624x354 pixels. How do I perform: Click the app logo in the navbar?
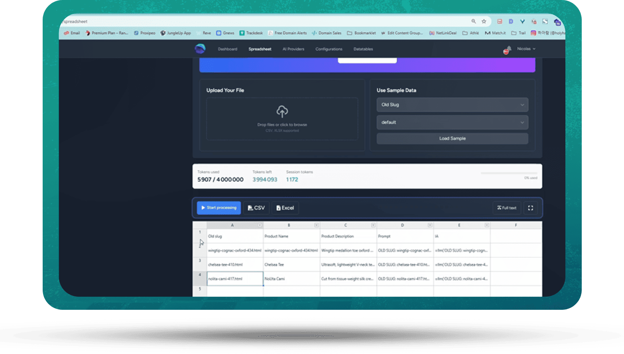point(200,49)
